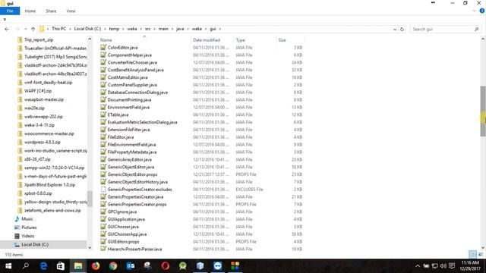The width and height of the screenshot is (486, 273).
Task: Click the Up one level arrow
Action: tap(33, 29)
